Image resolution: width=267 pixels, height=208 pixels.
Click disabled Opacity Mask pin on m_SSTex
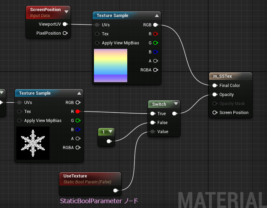click(x=215, y=104)
